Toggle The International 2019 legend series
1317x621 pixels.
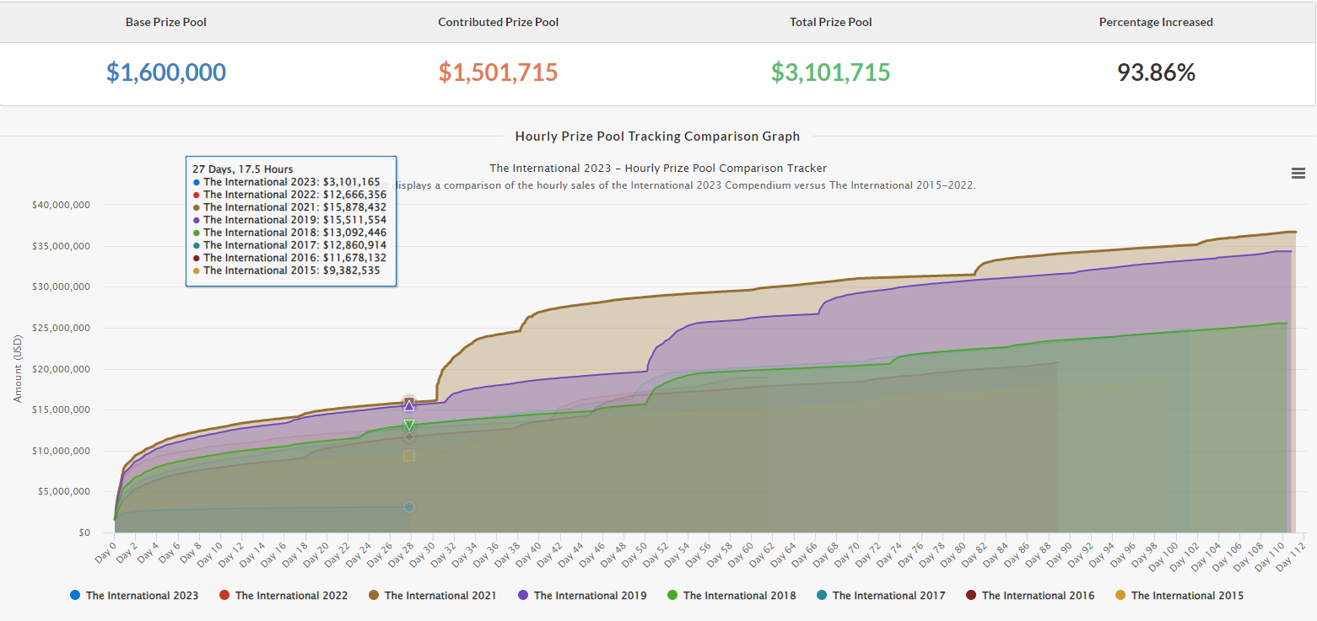tap(583, 596)
